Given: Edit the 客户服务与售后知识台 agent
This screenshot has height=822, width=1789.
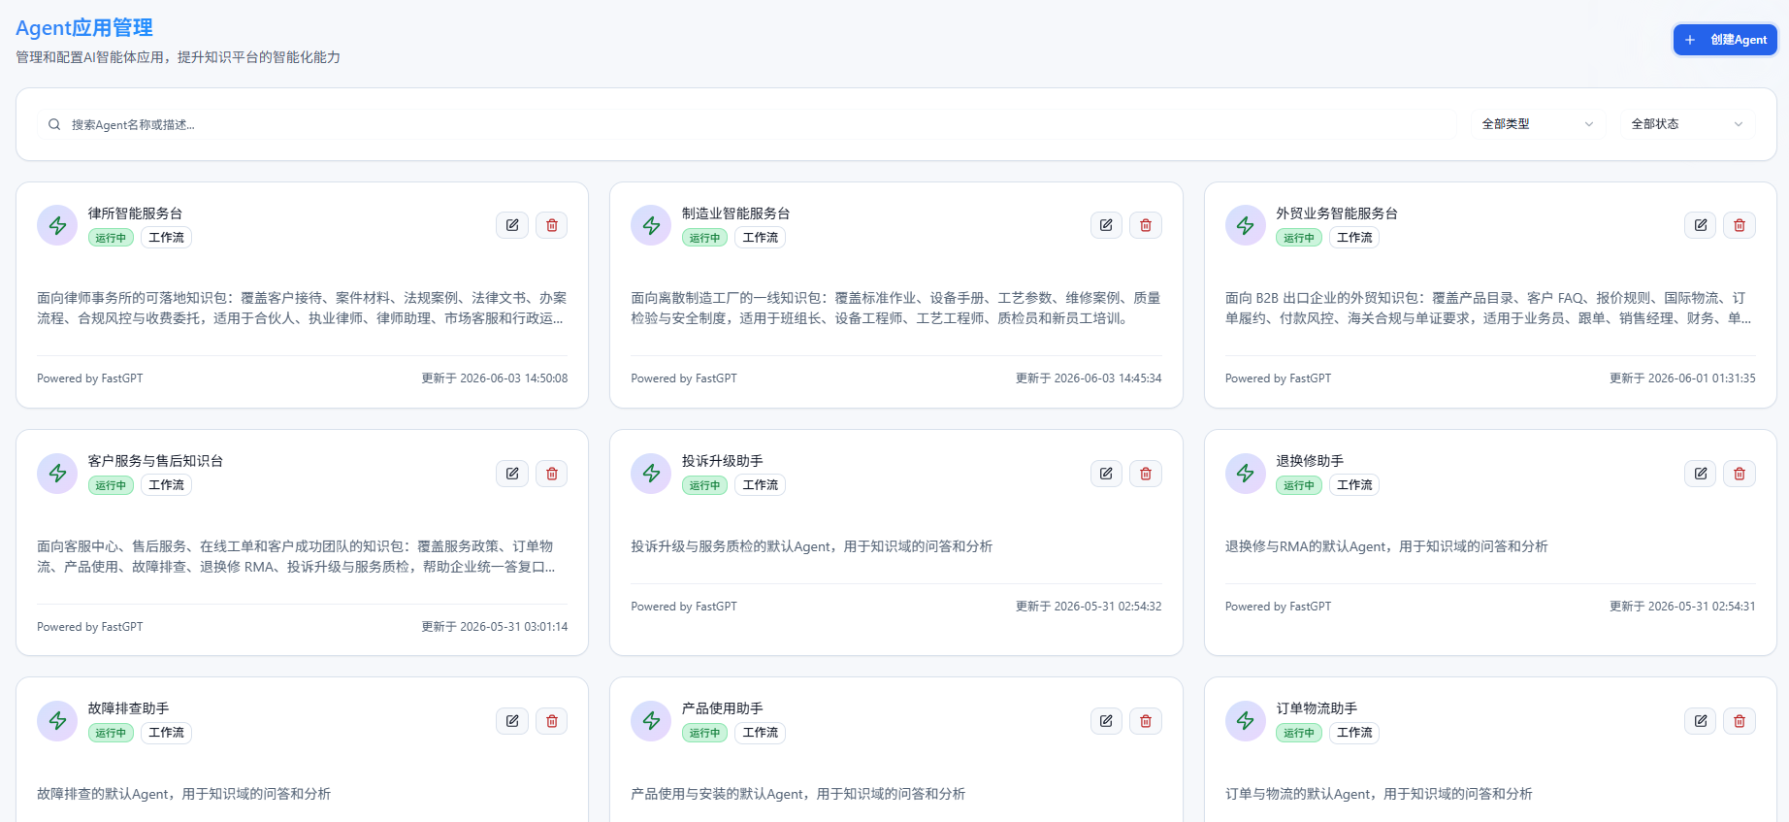Looking at the screenshot, I should (x=512, y=474).
